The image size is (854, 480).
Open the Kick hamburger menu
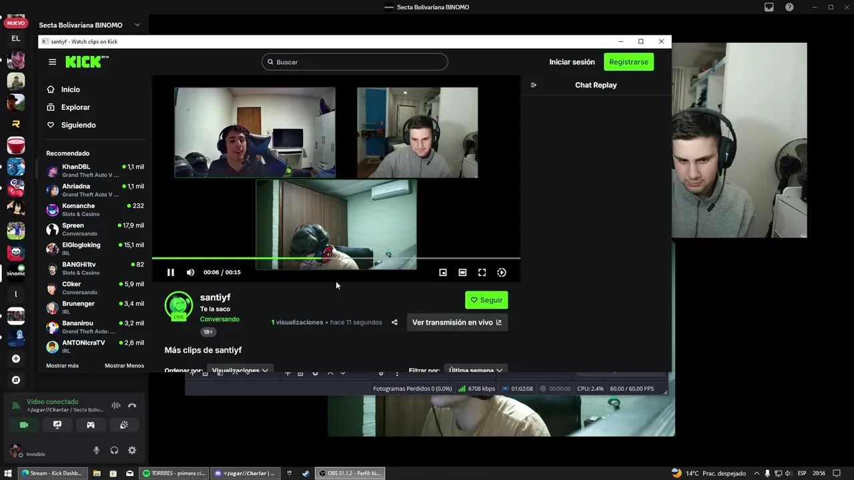52,62
